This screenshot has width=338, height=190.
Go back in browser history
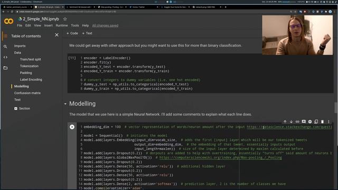[3, 12]
